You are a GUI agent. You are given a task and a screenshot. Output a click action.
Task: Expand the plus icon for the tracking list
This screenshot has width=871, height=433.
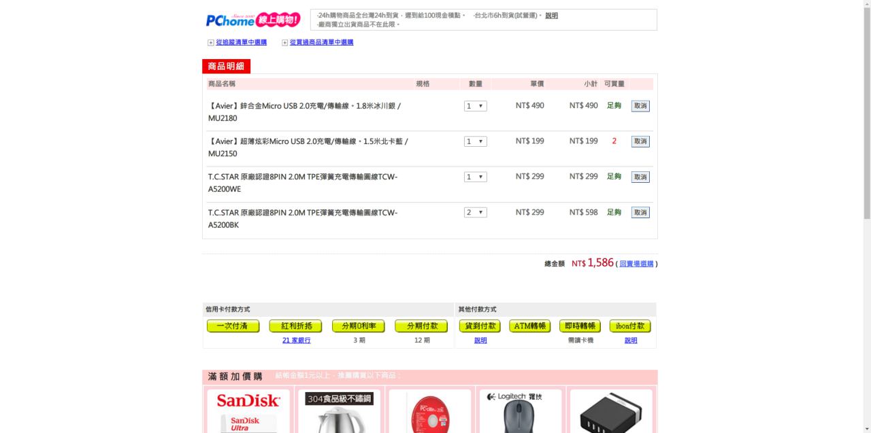(211, 43)
